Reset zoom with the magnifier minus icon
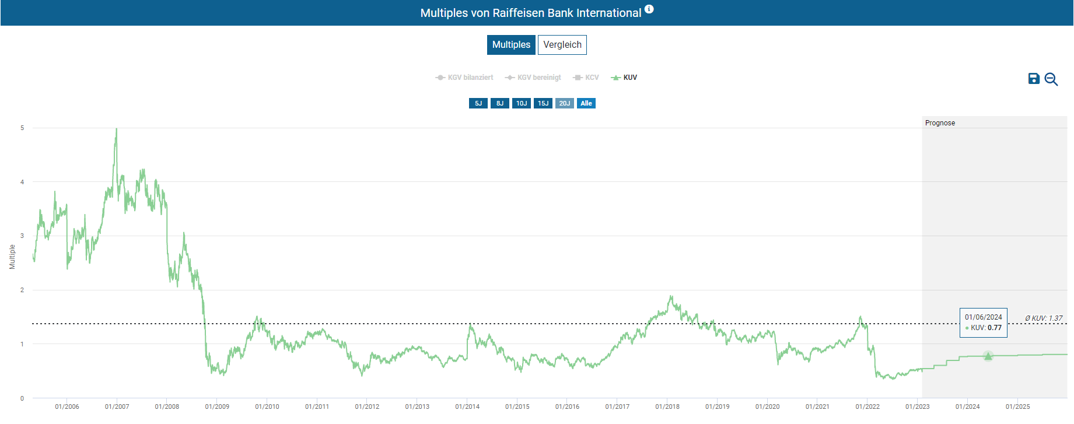1074x424 pixels. click(1051, 79)
